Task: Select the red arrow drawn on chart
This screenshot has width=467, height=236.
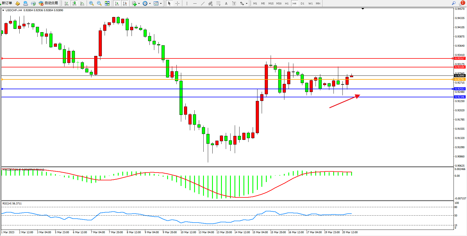Action: click(344, 102)
